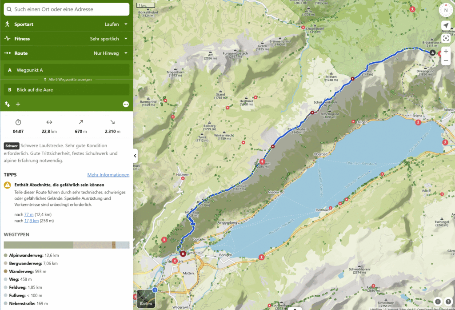
Task: Select the Wegpunkt A entry
Action: click(x=67, y=70)
